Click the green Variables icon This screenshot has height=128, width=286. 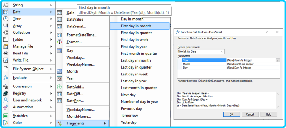tap(6, 116)
